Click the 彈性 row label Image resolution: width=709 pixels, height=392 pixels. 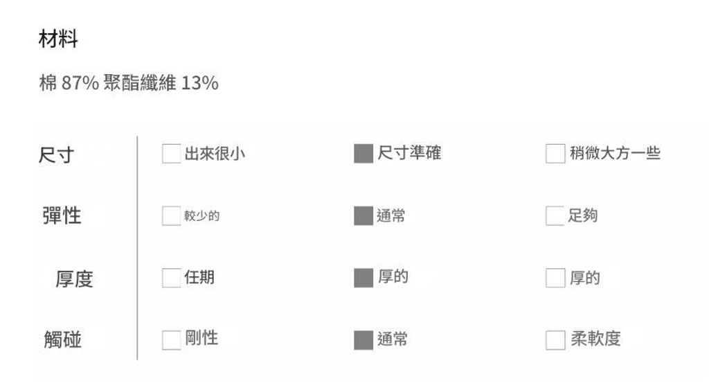(62, 215)
